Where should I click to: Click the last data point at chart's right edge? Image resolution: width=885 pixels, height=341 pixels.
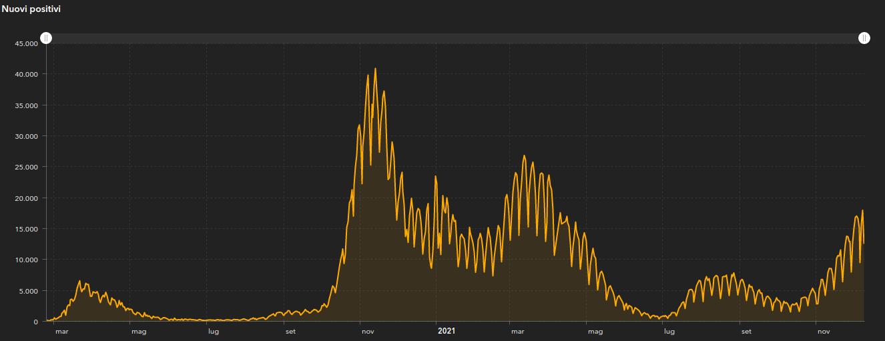864,243
